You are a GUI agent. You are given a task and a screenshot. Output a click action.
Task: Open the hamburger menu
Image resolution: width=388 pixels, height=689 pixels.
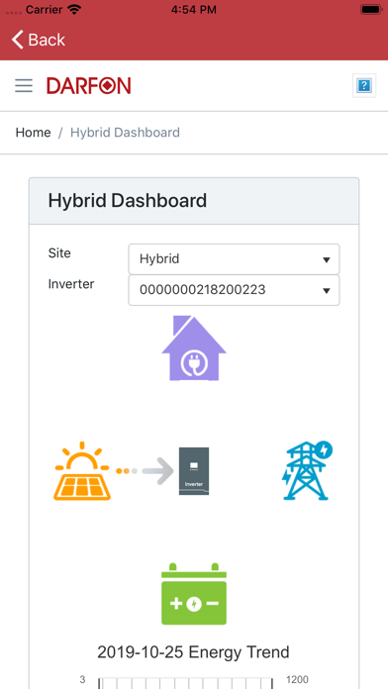(24, 85)
